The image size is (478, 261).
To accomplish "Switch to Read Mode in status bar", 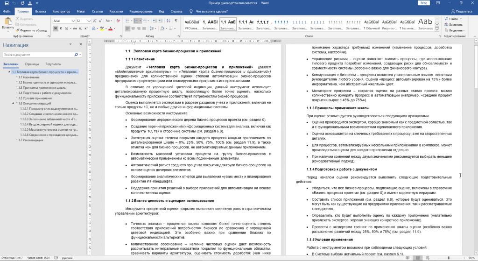I will pyautogui.click(x=408, y=258).
